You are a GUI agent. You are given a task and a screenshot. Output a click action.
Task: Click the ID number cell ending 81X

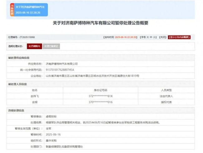point(101,96)
